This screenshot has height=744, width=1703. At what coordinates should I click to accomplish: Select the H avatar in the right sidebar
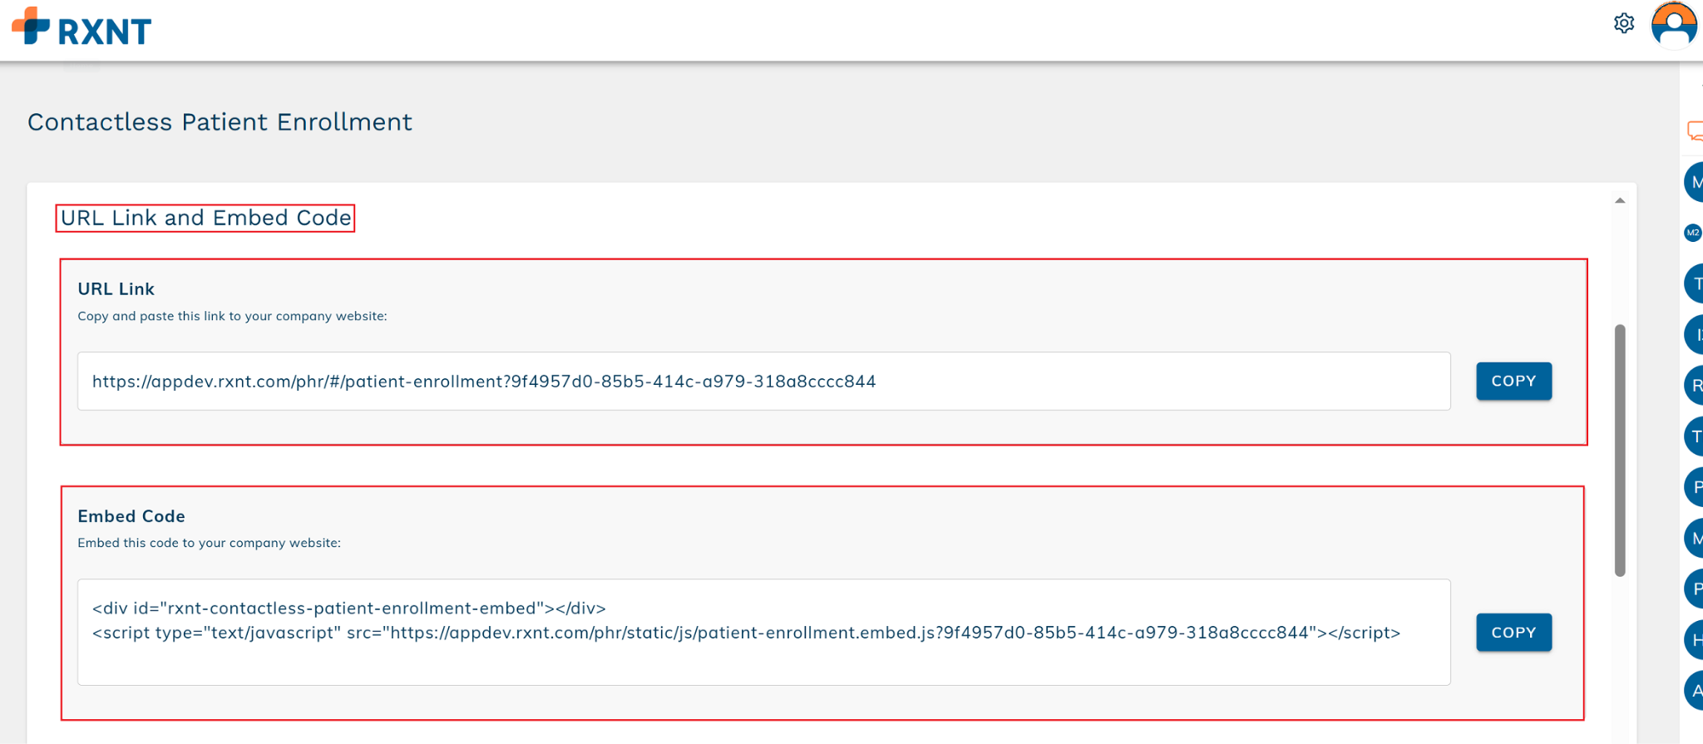pos(1694,640)
